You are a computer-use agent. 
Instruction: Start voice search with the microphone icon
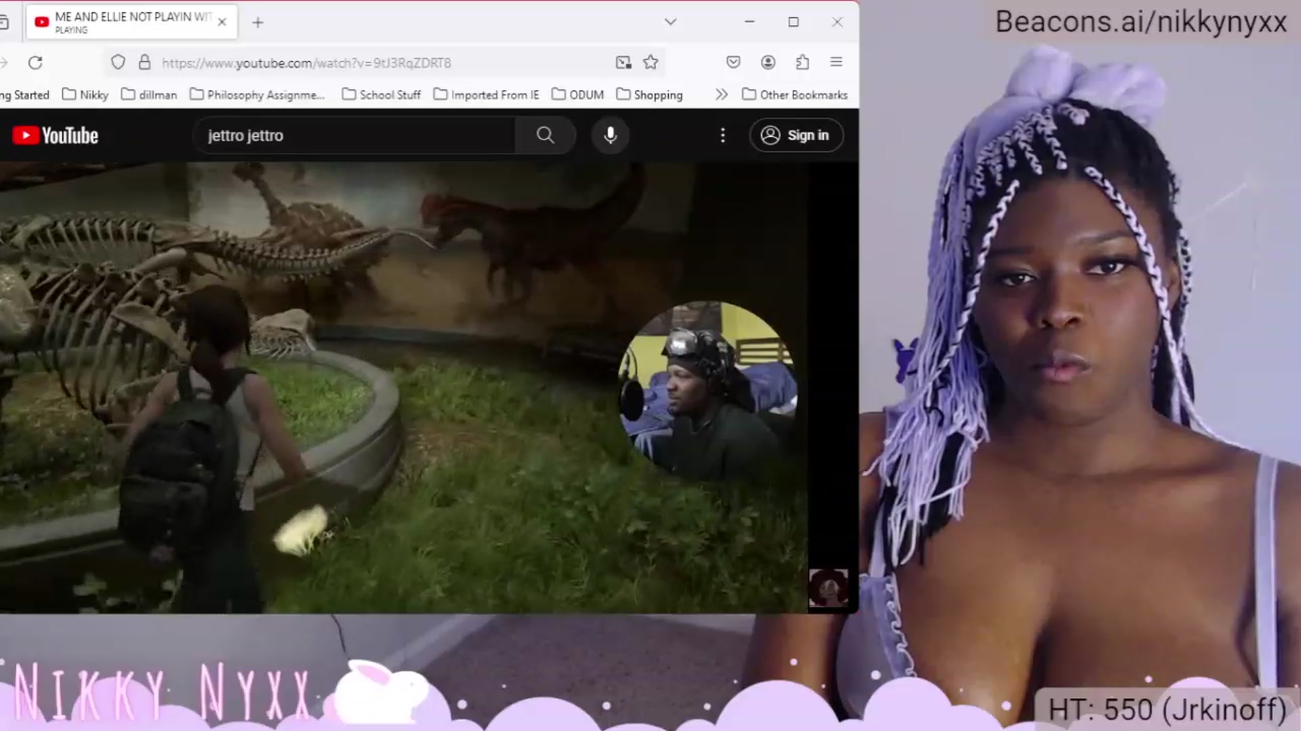pyautogui.click(x=611, y=135)
